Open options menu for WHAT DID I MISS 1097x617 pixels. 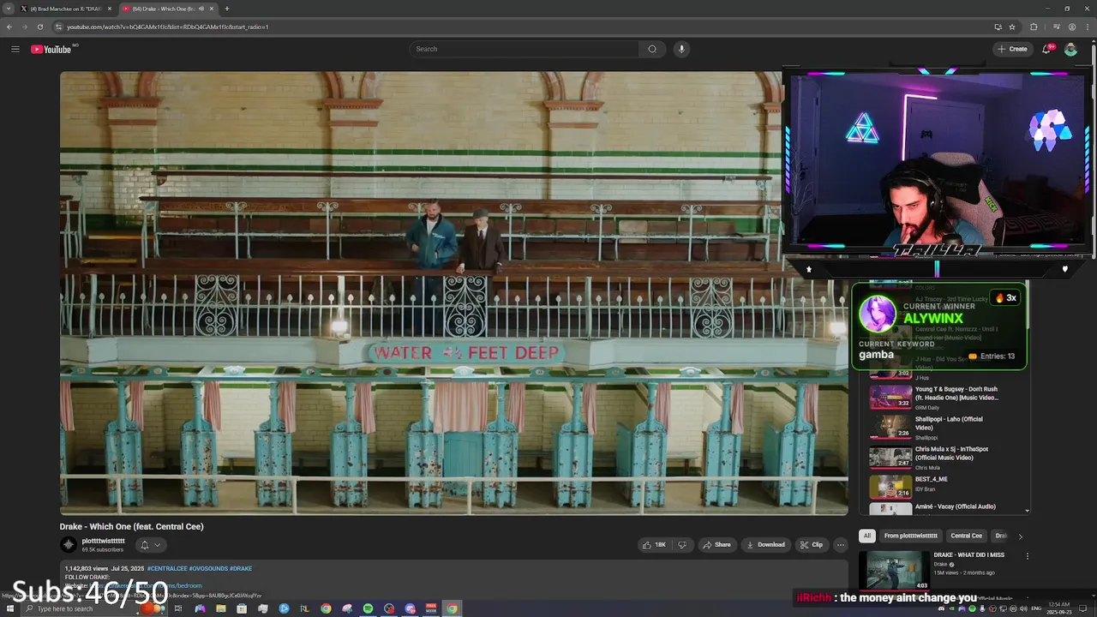point(1027,556)
